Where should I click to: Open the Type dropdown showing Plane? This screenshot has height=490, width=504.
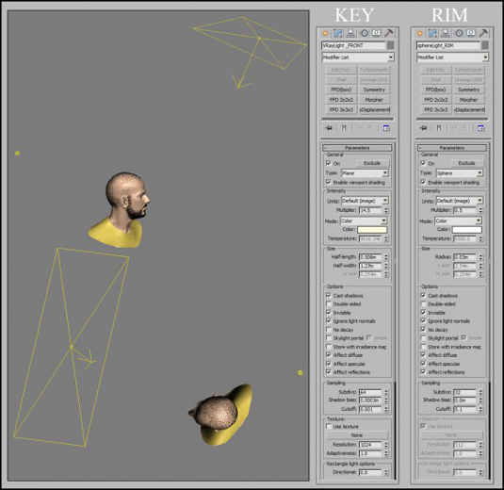click(365, 173)
